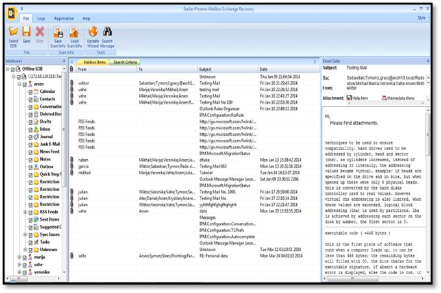
Task: Expand the vahe mailbox node
Action: coord(19,264)
